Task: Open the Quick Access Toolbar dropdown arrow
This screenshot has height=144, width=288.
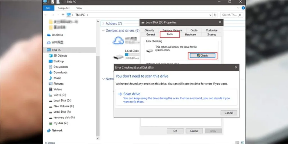Action: coord(62,2)
